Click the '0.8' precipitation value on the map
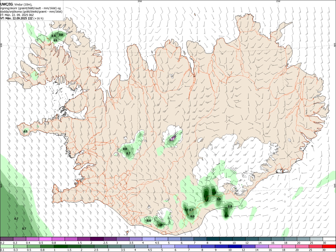Viewport: 336px width, 252px height. pyautogui.click(x=230, y=206)
